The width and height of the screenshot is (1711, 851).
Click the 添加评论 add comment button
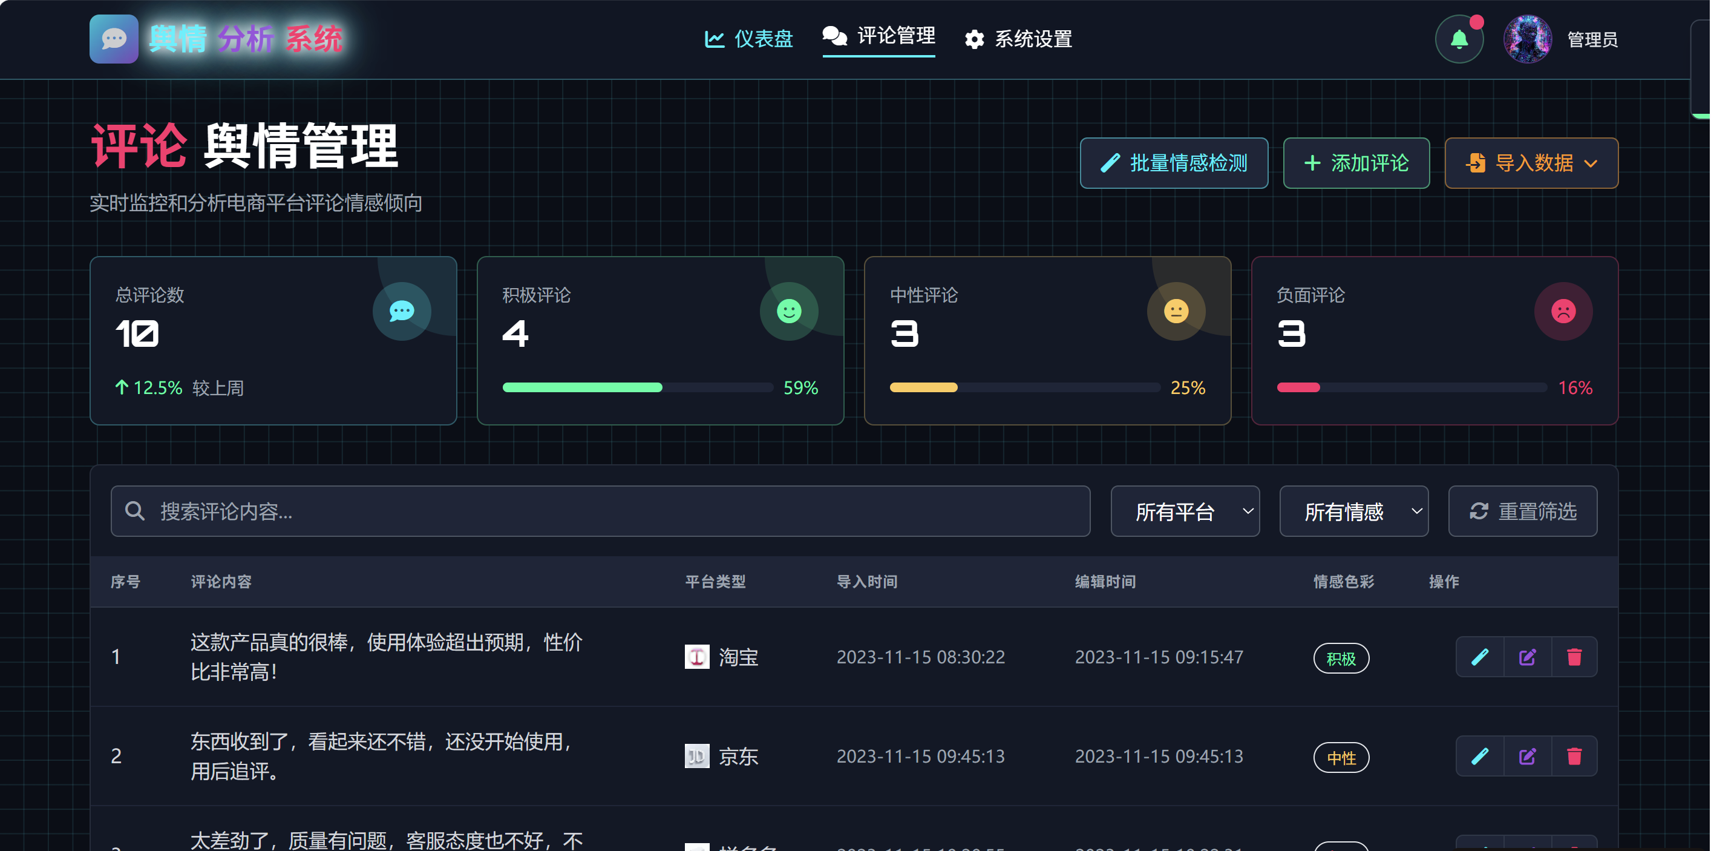[x=1356, y=163]
